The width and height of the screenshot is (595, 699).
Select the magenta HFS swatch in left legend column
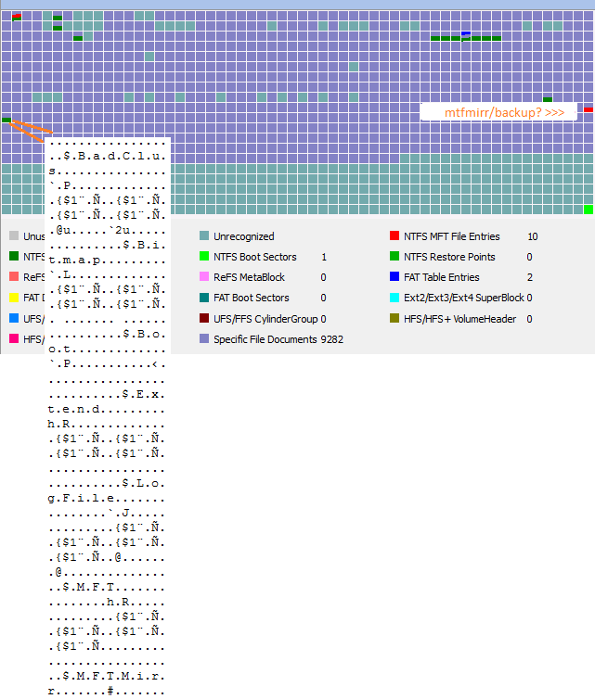point(14,338)
